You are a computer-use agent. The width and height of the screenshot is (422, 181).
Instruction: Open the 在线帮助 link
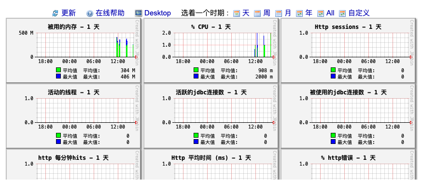coord(110,13)
